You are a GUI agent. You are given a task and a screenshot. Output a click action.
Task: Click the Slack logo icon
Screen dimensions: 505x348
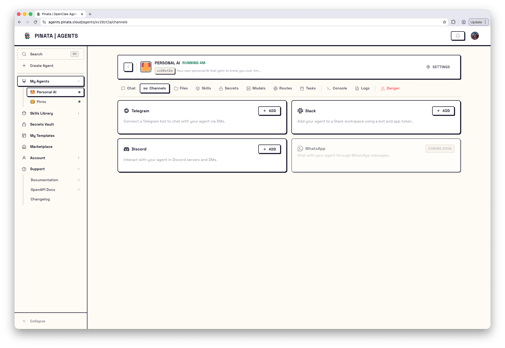[300, 111]
